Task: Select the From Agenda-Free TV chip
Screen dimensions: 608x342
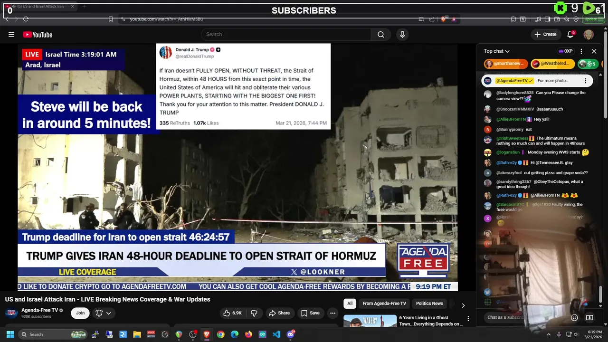Action: pyautogui.click(x=384, y=304)
